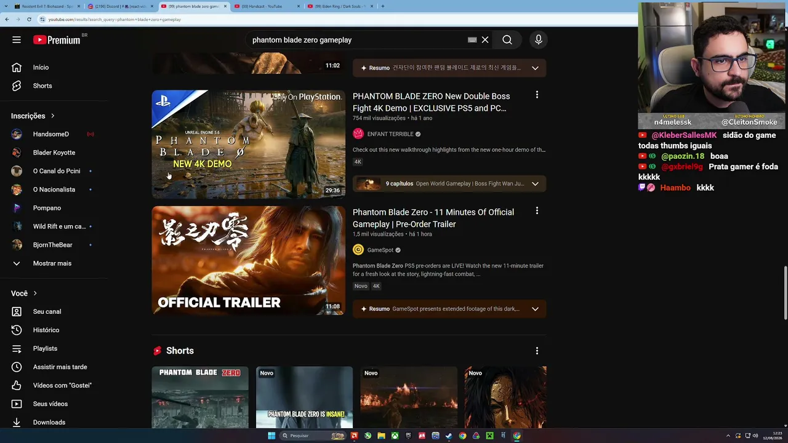Submit search with magnifier button

tap(507, 40)
